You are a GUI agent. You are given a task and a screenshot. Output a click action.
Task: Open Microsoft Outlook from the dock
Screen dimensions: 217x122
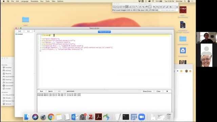(x=75, y=117)
